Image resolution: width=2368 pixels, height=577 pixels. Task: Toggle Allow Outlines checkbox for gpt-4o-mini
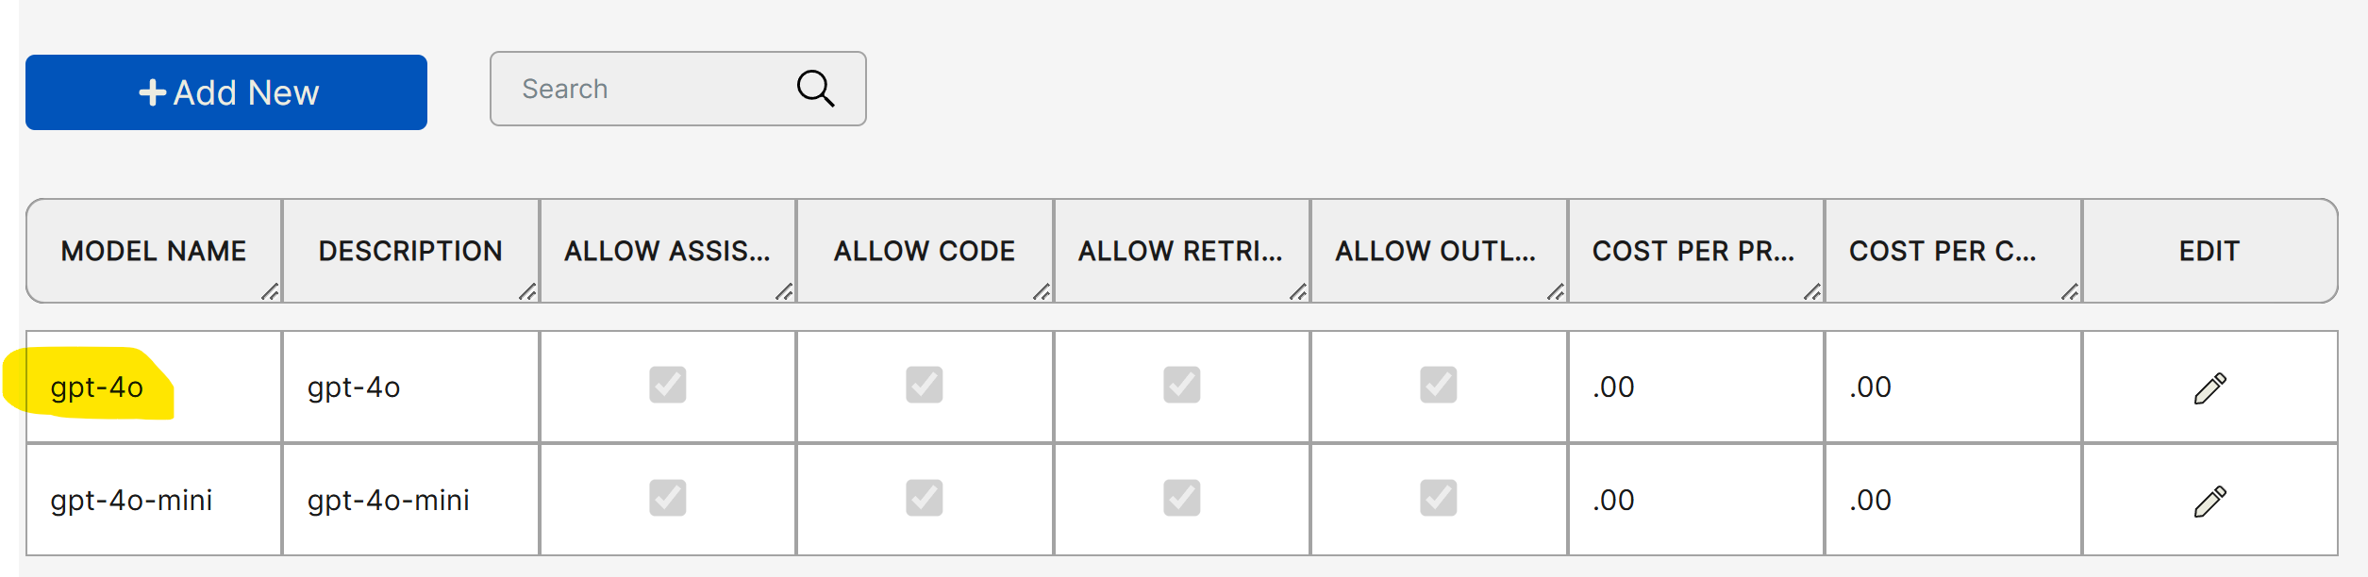1439,498
